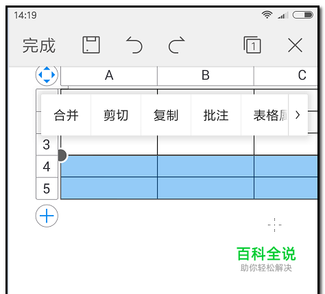Expand more context menu options arrow
Viewport: 325px width, 294px height.
click(298, 115)
